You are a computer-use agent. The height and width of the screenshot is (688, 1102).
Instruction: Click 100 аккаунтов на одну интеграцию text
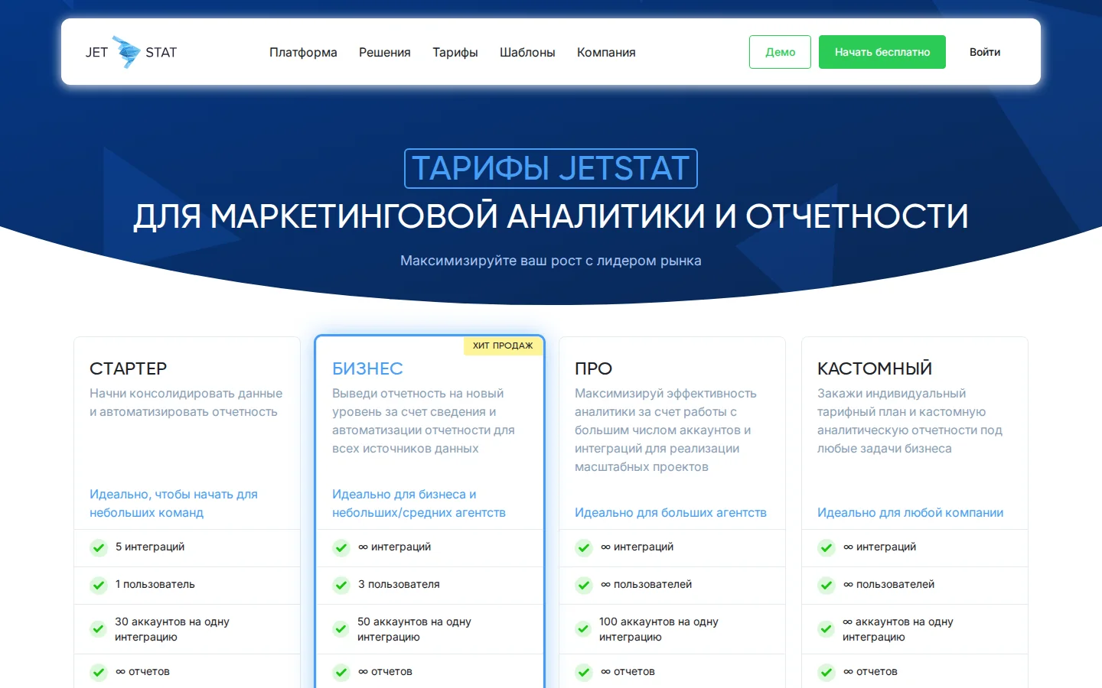tap(659, 629)
